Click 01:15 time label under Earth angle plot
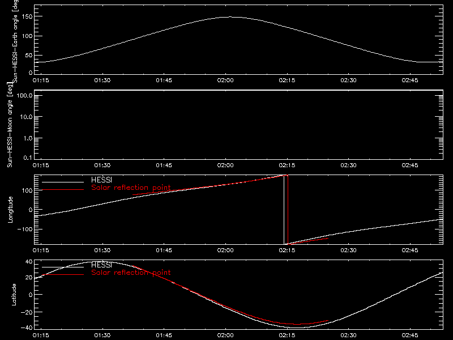This screenshot has height=340, width=453. (41, 80)
